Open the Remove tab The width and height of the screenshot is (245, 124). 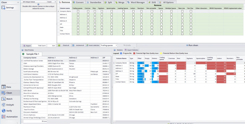pos(64,2)
